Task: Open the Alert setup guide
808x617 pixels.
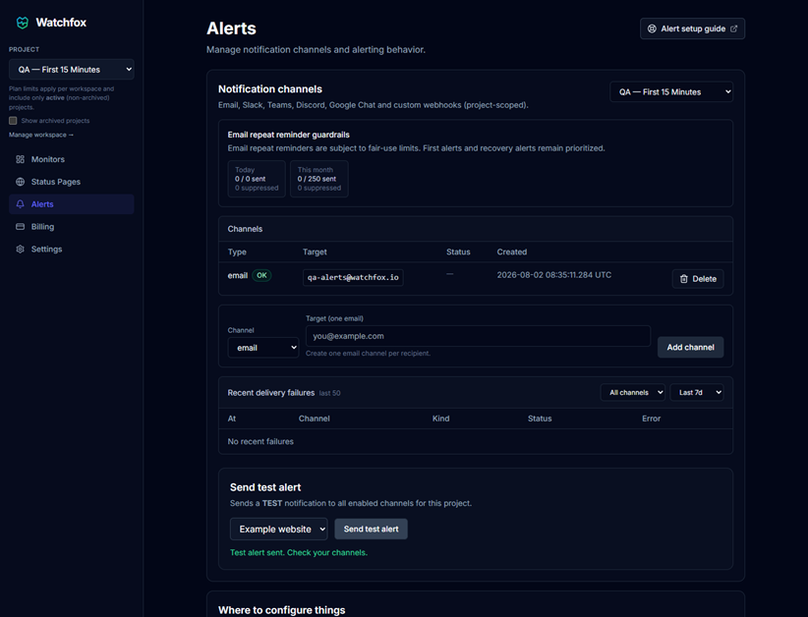Action: point(693,28)
